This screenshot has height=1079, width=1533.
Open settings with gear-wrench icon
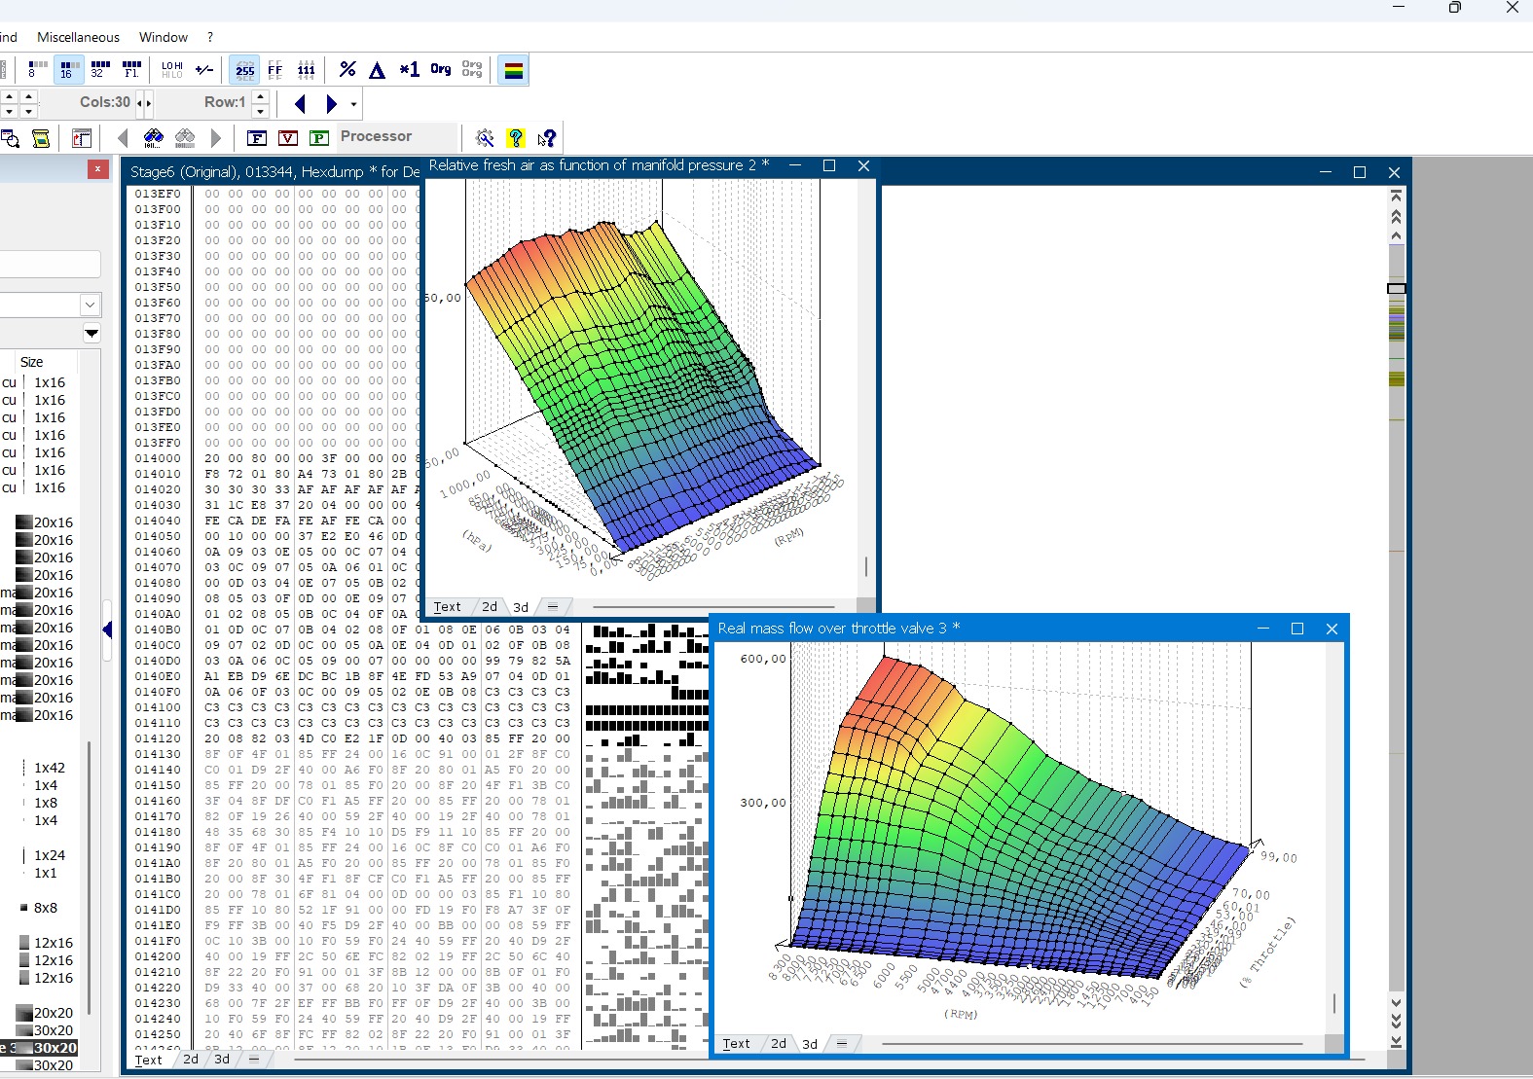(485, 138)
